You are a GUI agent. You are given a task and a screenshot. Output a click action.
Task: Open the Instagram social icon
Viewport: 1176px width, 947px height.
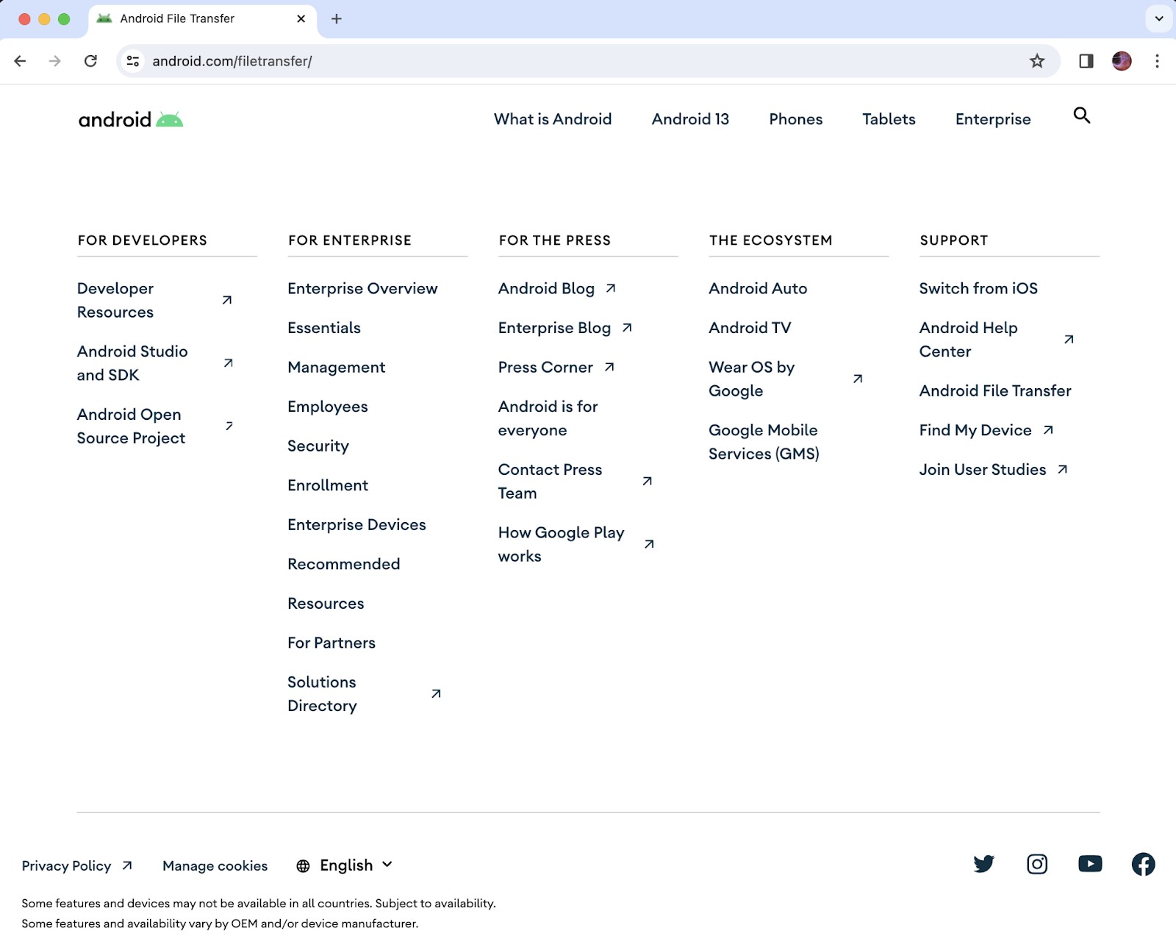pyautogui.click(x=1036, y=864)
